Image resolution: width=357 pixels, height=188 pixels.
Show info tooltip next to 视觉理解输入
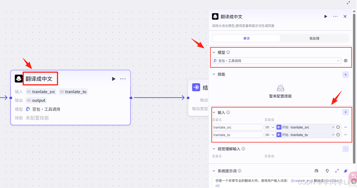(243, 149)
